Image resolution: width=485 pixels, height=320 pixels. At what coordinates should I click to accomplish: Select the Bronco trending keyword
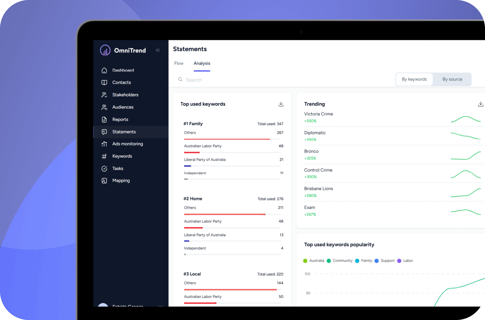tap(311, 151)
